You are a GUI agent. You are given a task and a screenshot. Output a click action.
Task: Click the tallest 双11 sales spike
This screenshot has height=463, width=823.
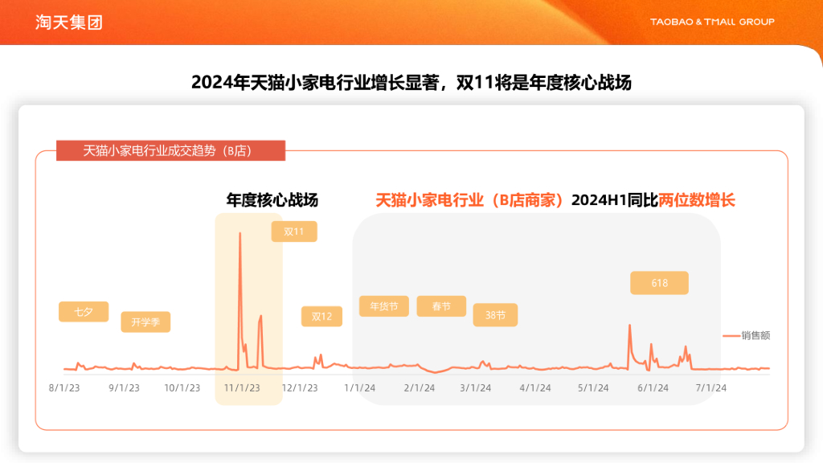(x=240, y=234)
